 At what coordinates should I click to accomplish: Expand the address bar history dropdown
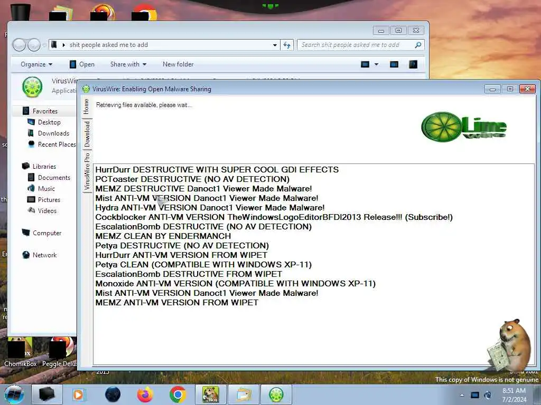tap(275, 45)
